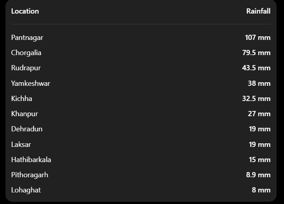Click the 15 mm rainfall value

[x=260, y=160]
